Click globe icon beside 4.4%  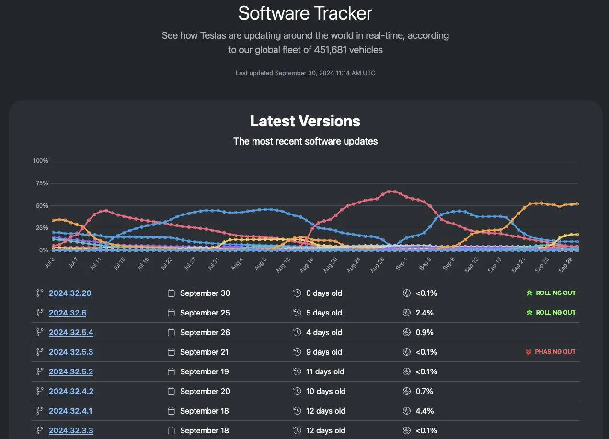(x=407, y=411)
